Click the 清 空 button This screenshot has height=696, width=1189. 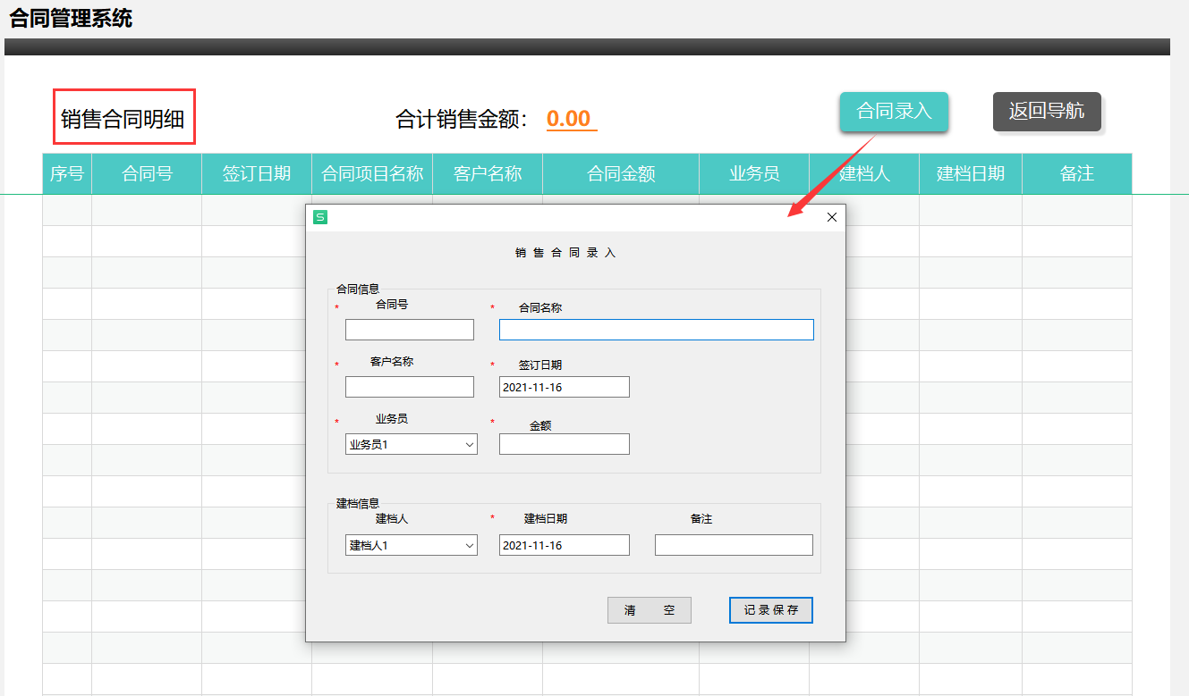pos(649,609)
